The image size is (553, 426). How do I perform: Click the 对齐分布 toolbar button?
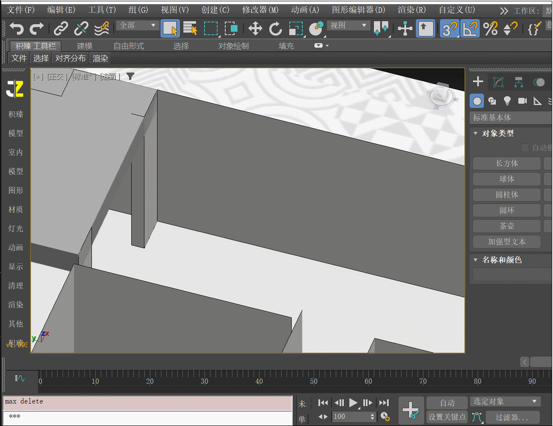pyautogui.click(x=70, y=58)
